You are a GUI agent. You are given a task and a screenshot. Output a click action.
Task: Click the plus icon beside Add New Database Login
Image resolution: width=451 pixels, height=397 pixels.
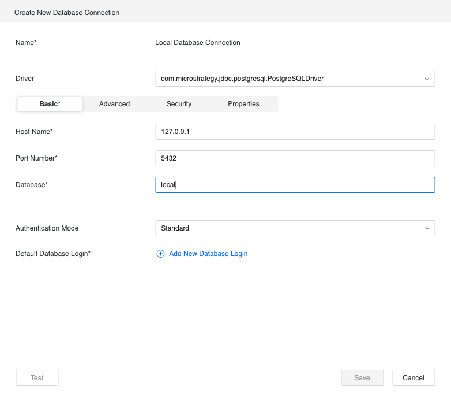[x=161, y=254]
